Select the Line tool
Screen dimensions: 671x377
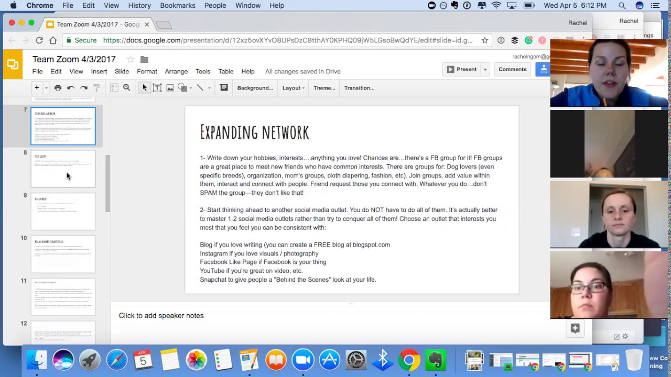[x=200, y=88]
